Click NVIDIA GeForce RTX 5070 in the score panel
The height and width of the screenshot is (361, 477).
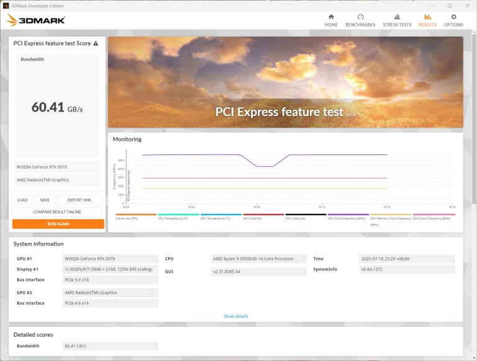[57, 167]
